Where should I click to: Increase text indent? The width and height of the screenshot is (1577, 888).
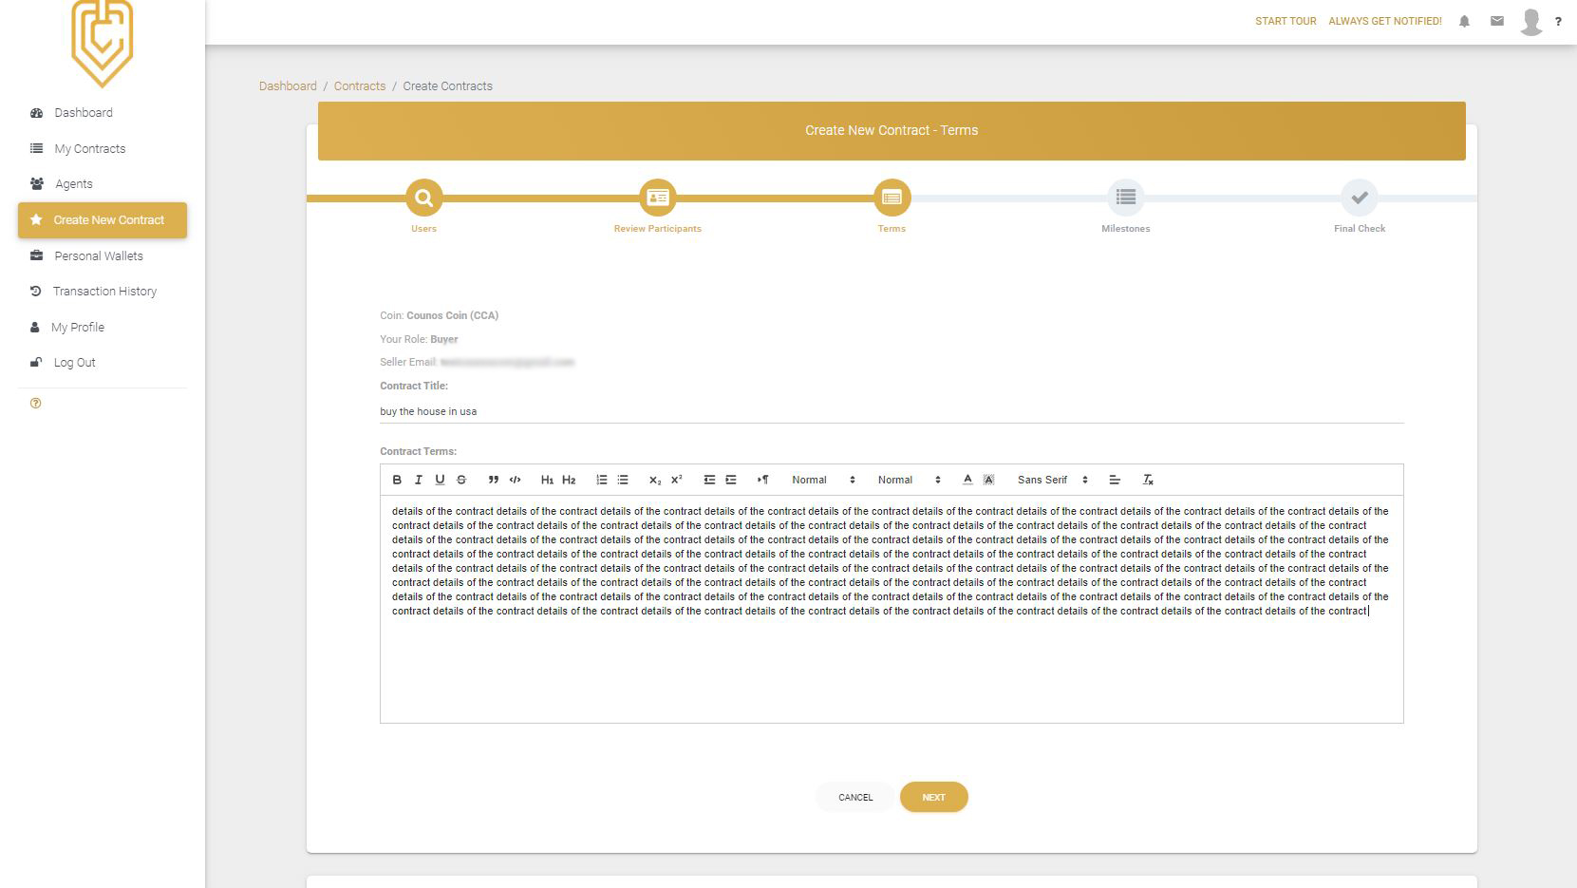pos(731,480)
